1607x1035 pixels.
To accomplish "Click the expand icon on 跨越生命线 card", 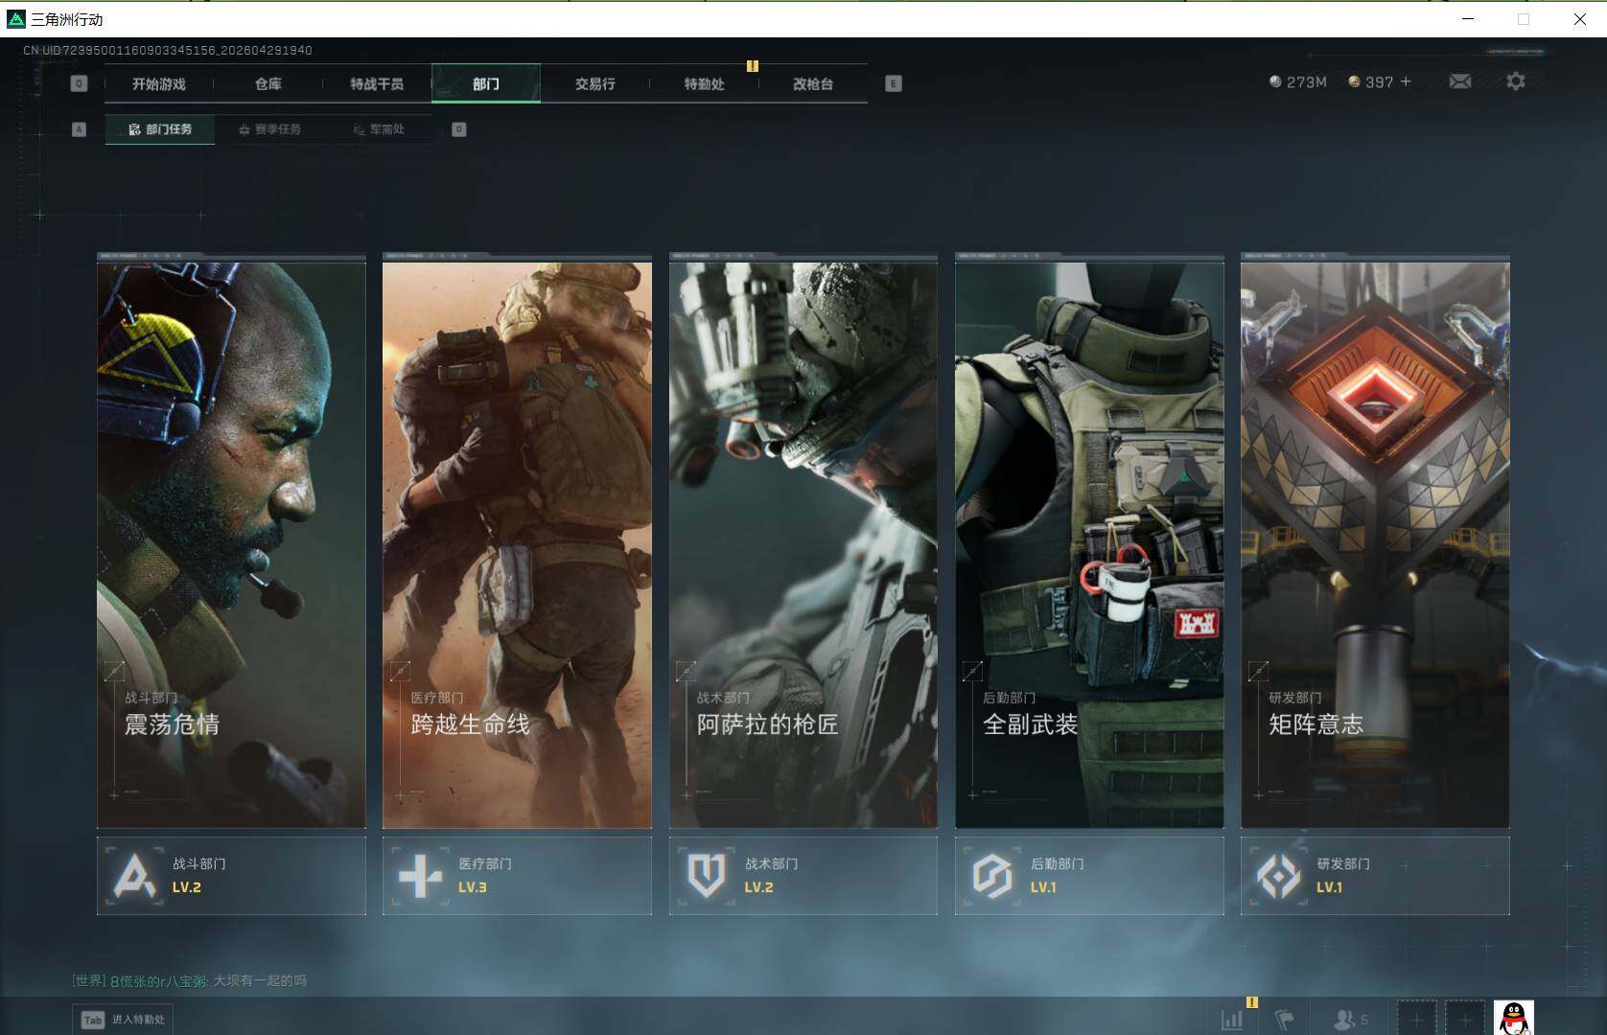I will (400, 671).
